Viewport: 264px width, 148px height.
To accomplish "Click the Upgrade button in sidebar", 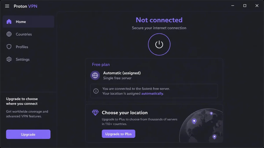I will click(x=28, y=134).
